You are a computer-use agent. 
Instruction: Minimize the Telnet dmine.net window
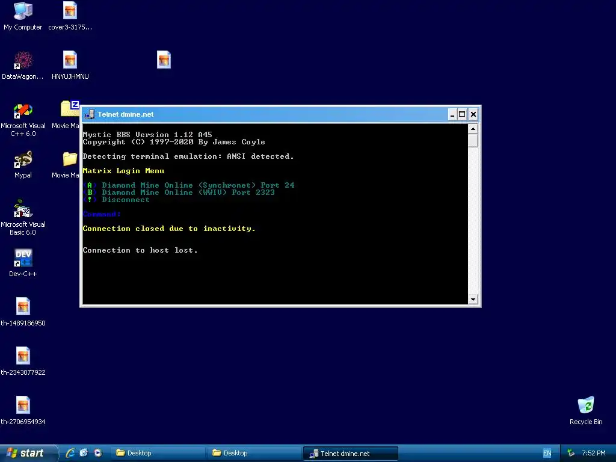click(x=452, y=114)
